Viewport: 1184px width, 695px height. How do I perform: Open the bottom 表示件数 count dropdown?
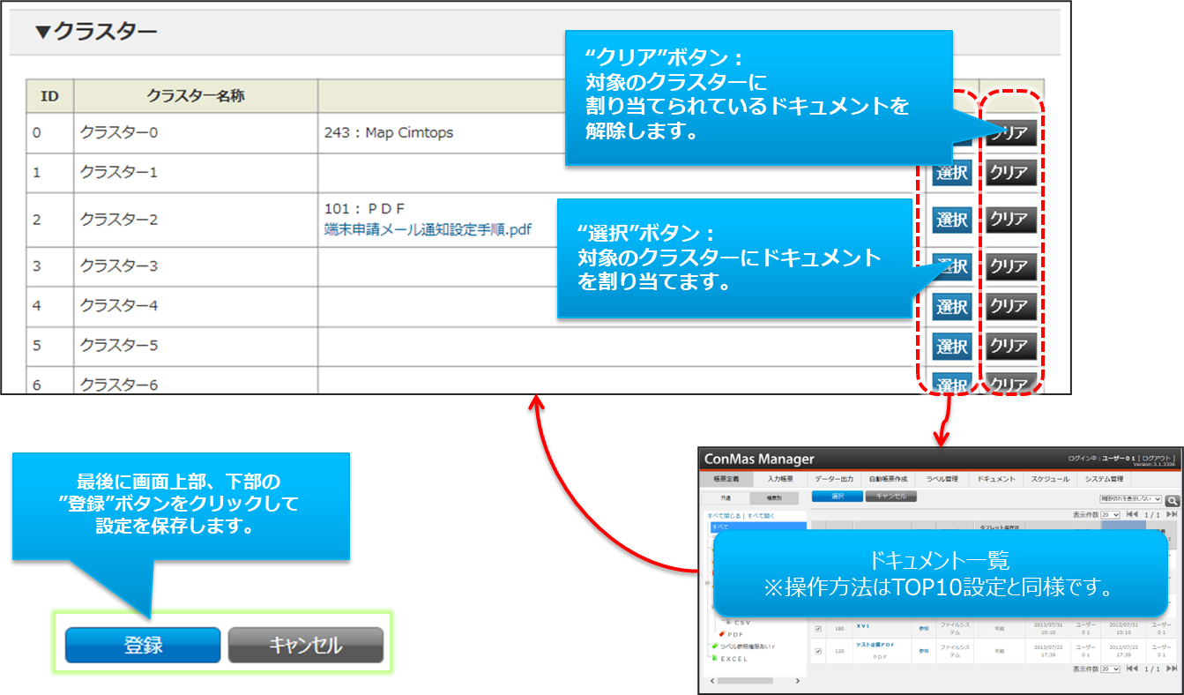[1109, 669]
